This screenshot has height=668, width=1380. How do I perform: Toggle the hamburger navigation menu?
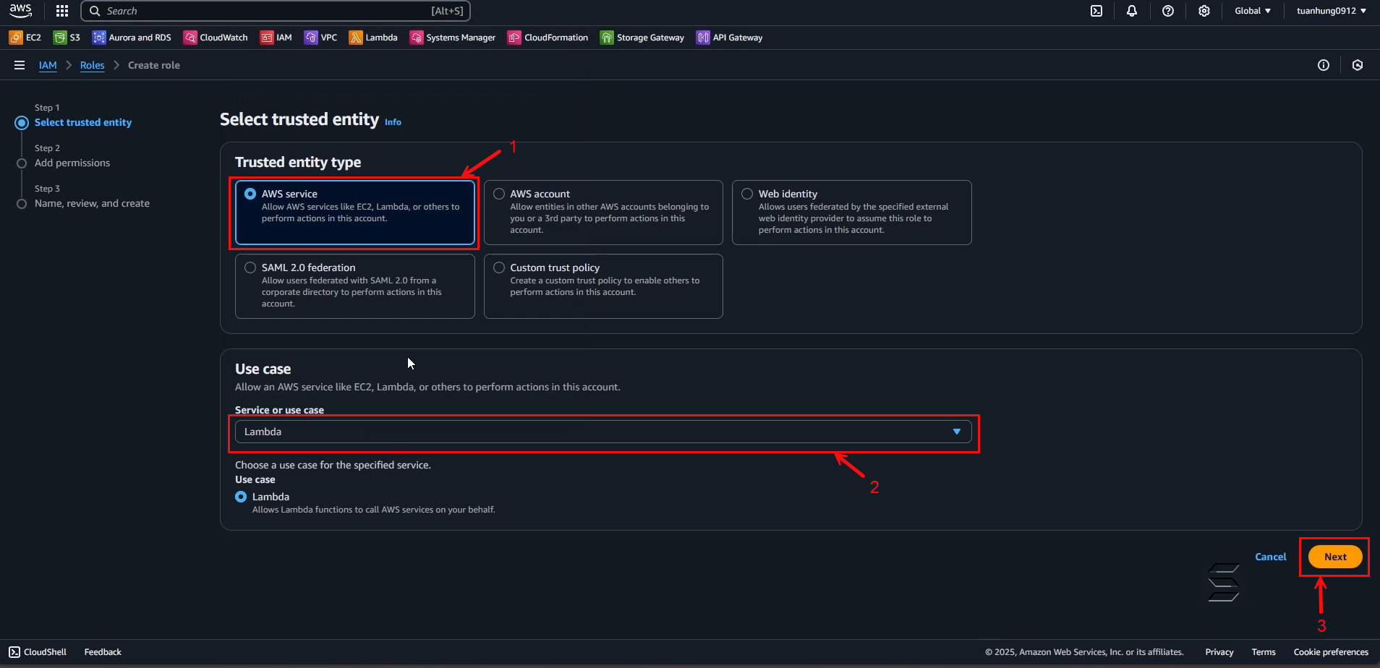tap(20, 65)
